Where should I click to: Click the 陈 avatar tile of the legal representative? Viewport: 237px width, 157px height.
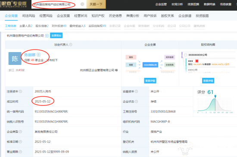pyautogui.click(x=15, y=58)
